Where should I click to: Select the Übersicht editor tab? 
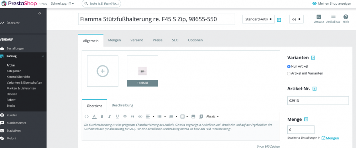(x=94, y=106)
